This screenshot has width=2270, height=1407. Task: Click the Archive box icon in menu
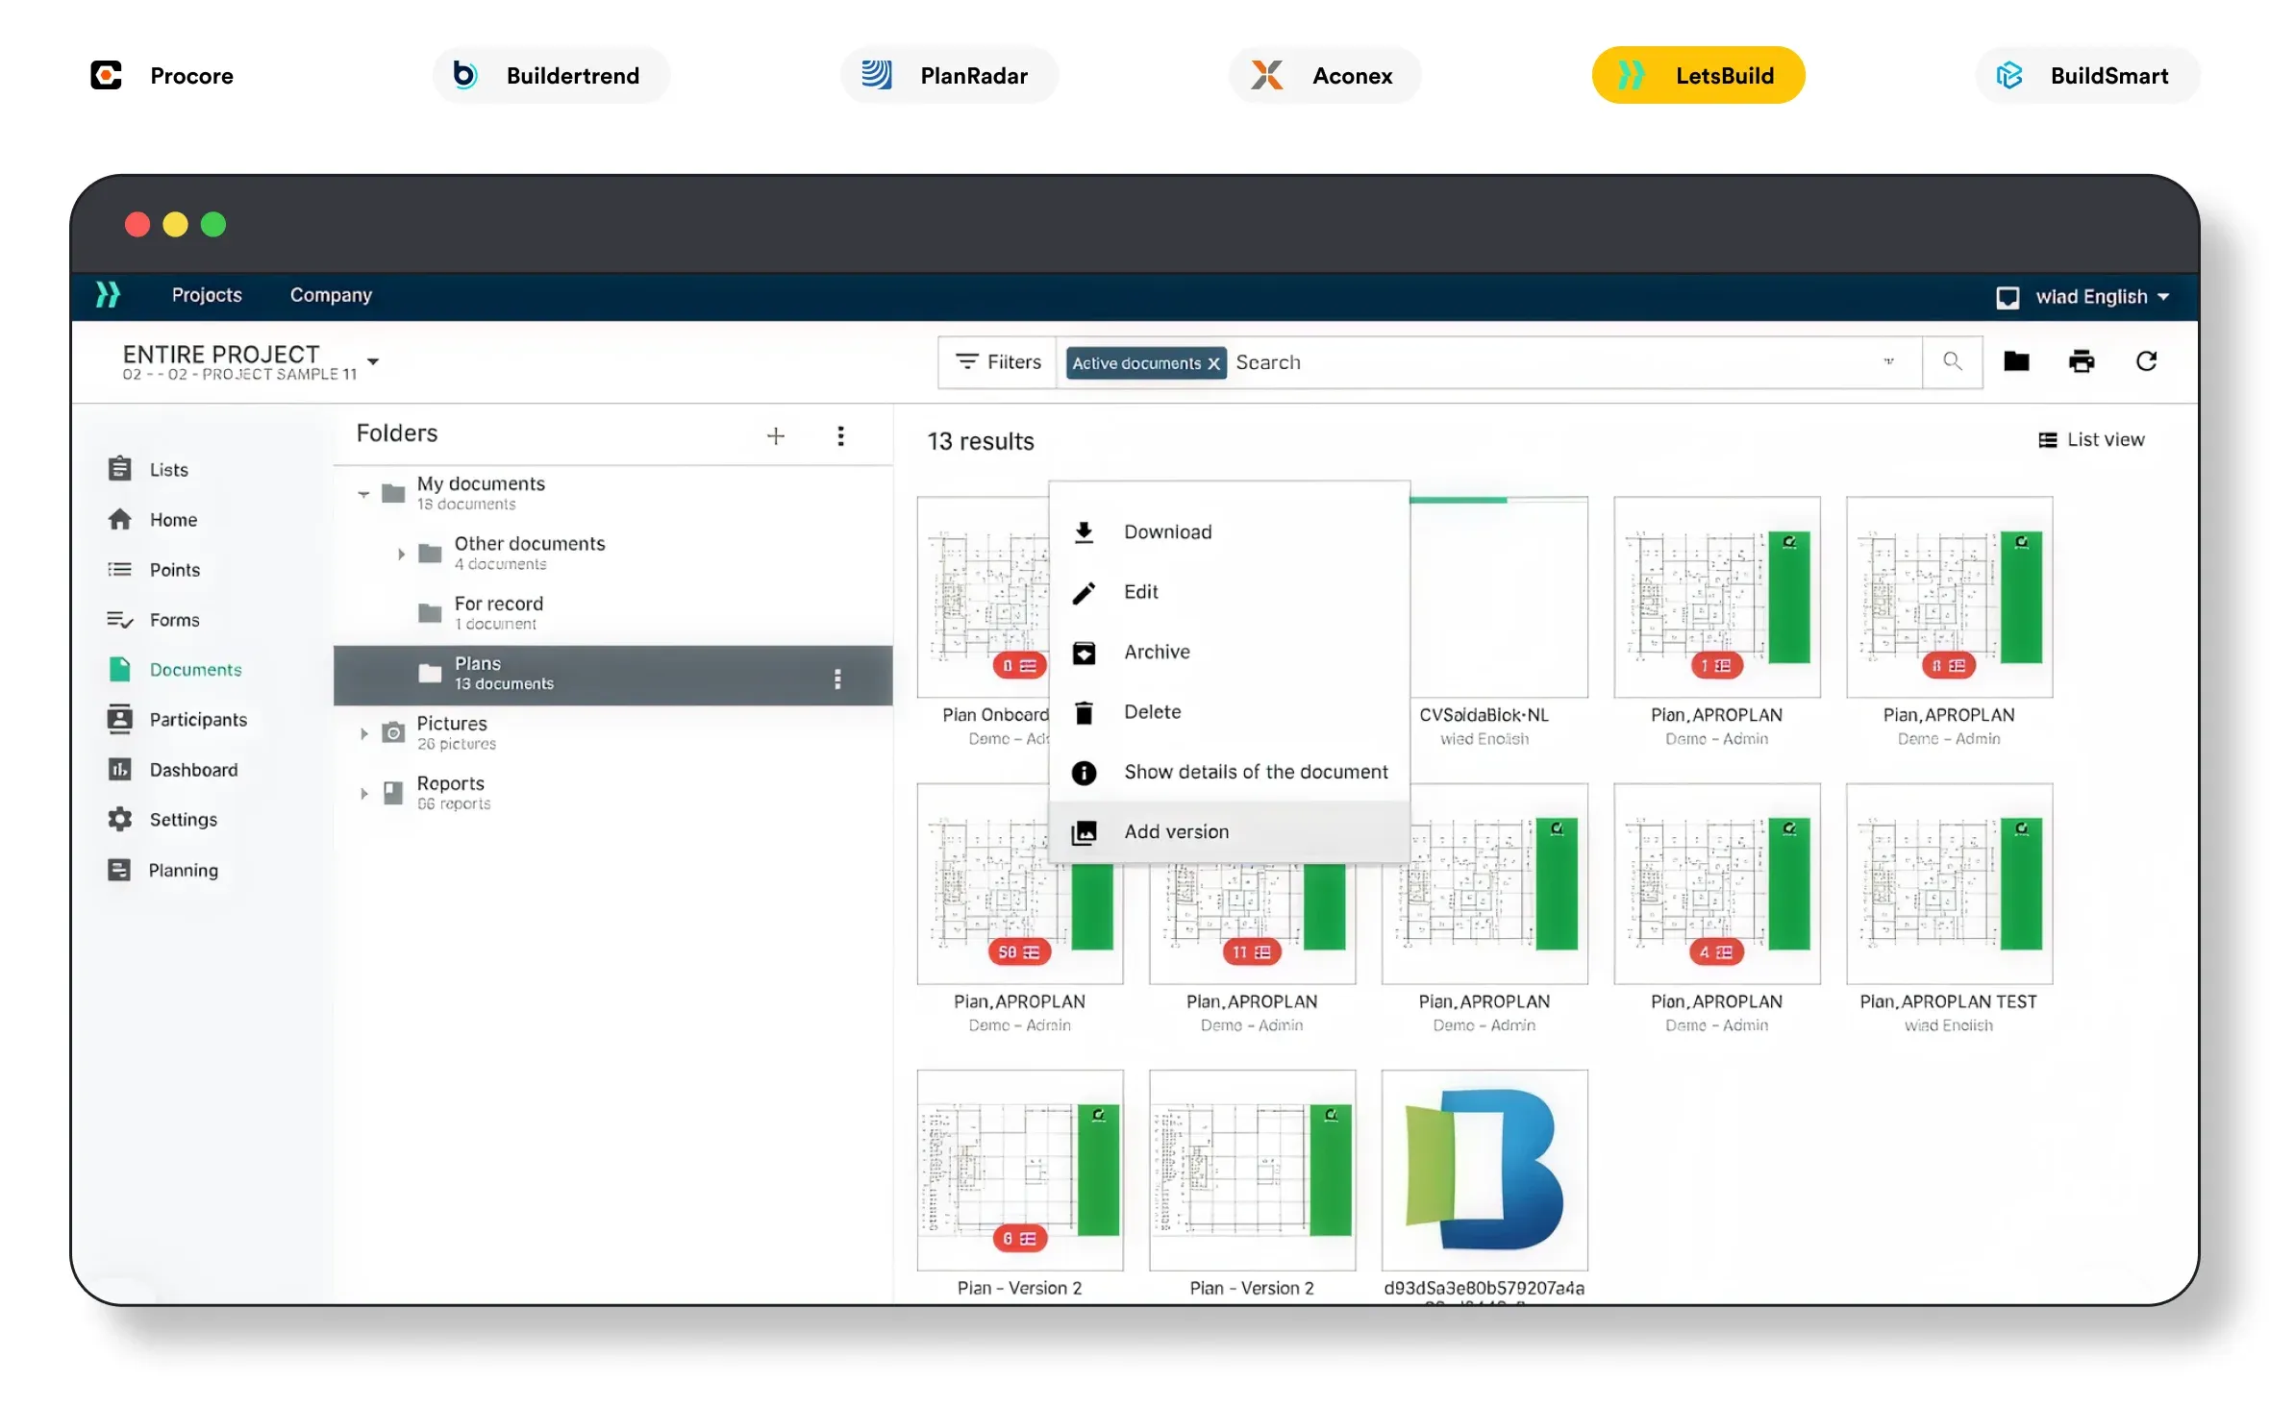1084,654
